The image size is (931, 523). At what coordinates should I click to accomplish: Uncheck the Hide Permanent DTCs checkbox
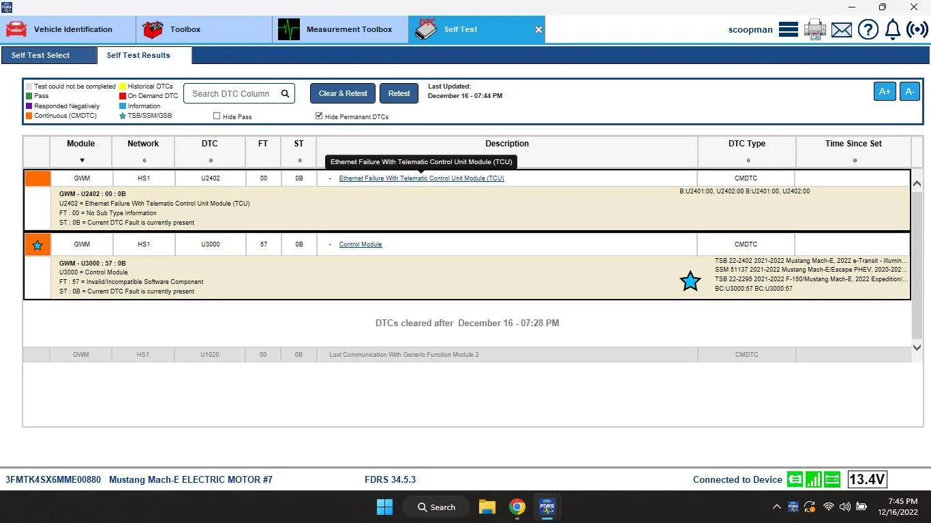318,116
